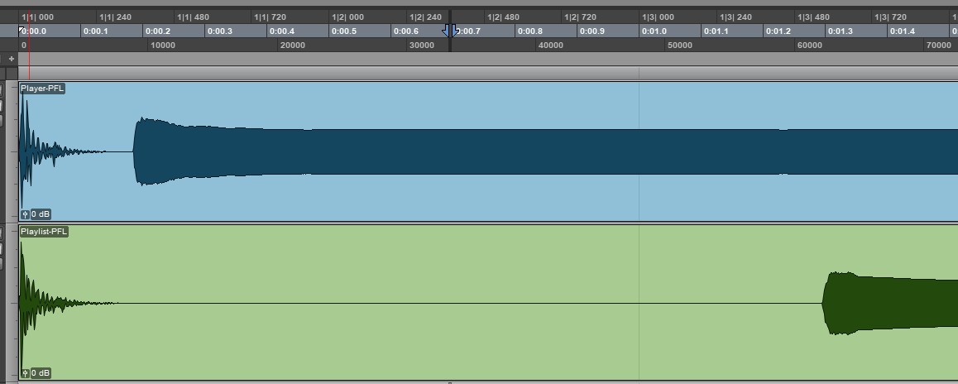Image resolution: width=958 pixels, height=384 pixels.
Task: Click the clip gain fader icon on Player-PFL
Action: 25,214
